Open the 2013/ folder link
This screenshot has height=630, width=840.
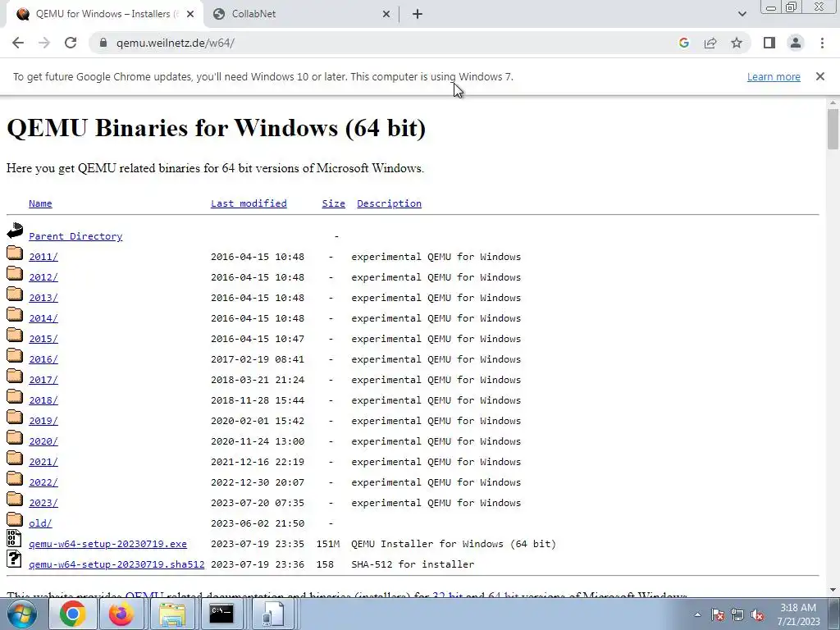coord(43,298)
